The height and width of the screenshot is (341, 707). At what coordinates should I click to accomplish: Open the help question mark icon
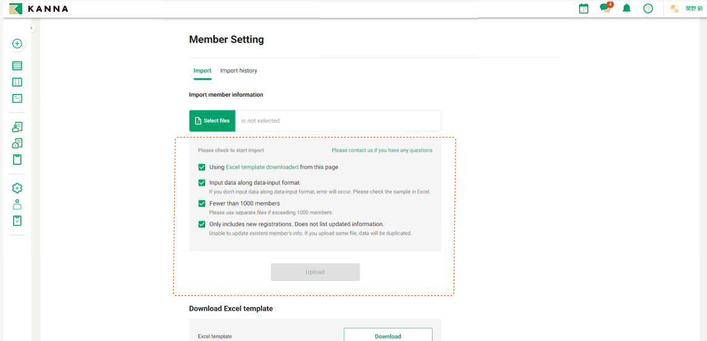[x=648, y=9]
